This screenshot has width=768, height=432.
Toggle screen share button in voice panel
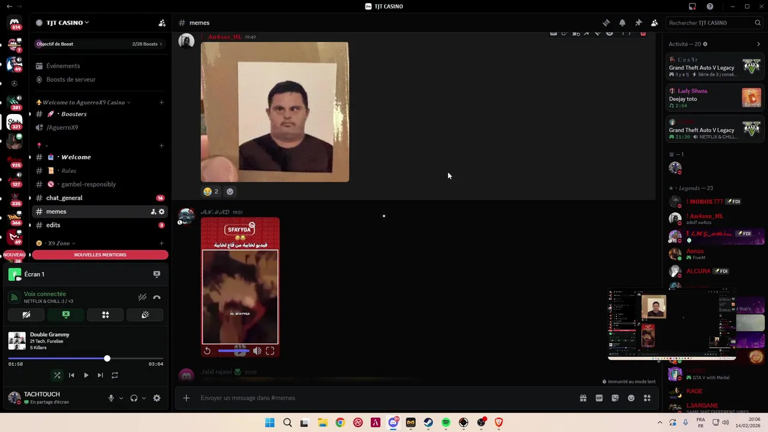click(66, 315)
